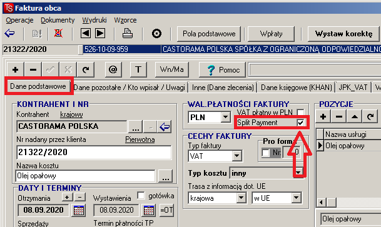This screenshot has width=381, height=227.
Task: Go to previous record with left triangle button
Action: (x=86, y=33)
